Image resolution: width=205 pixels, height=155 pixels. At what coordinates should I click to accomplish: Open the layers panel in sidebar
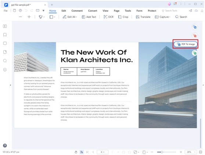click(x=5, y=70)
